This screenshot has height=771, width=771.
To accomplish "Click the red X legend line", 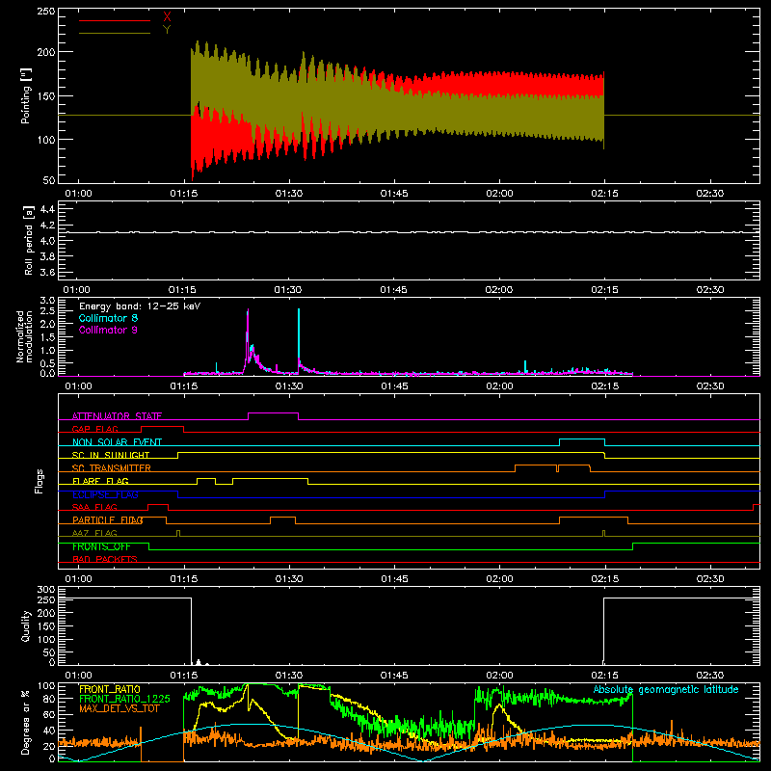I will (115, 20).
